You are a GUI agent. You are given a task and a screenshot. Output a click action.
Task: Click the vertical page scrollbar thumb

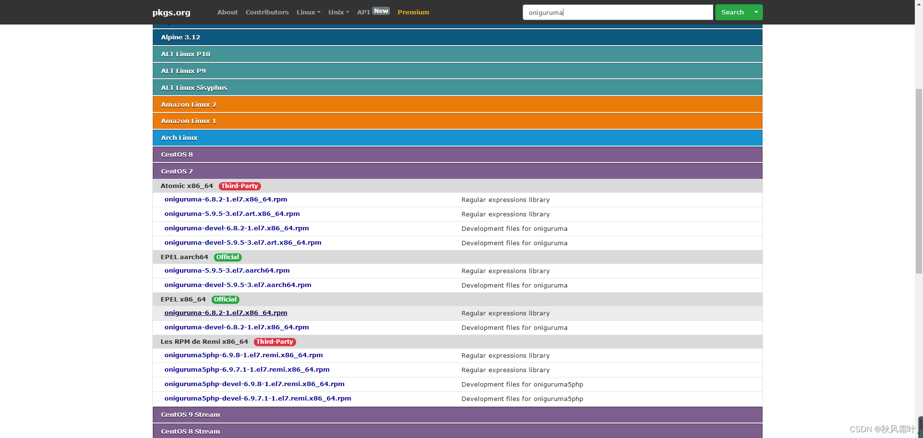[919, 180]
